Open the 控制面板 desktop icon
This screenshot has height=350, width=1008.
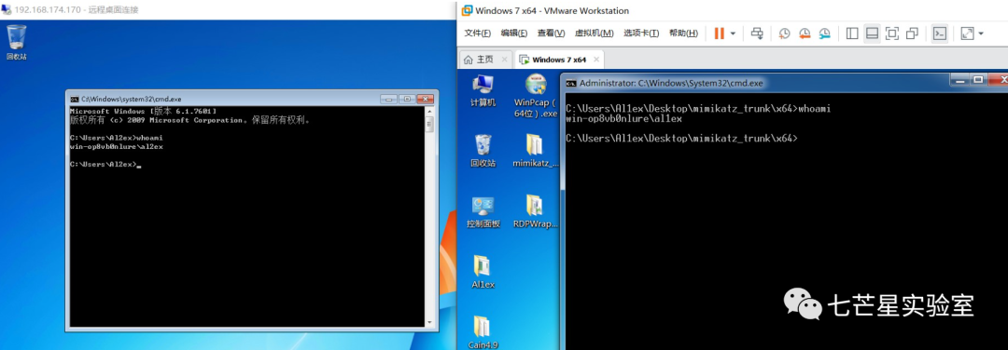coord(483,212)
